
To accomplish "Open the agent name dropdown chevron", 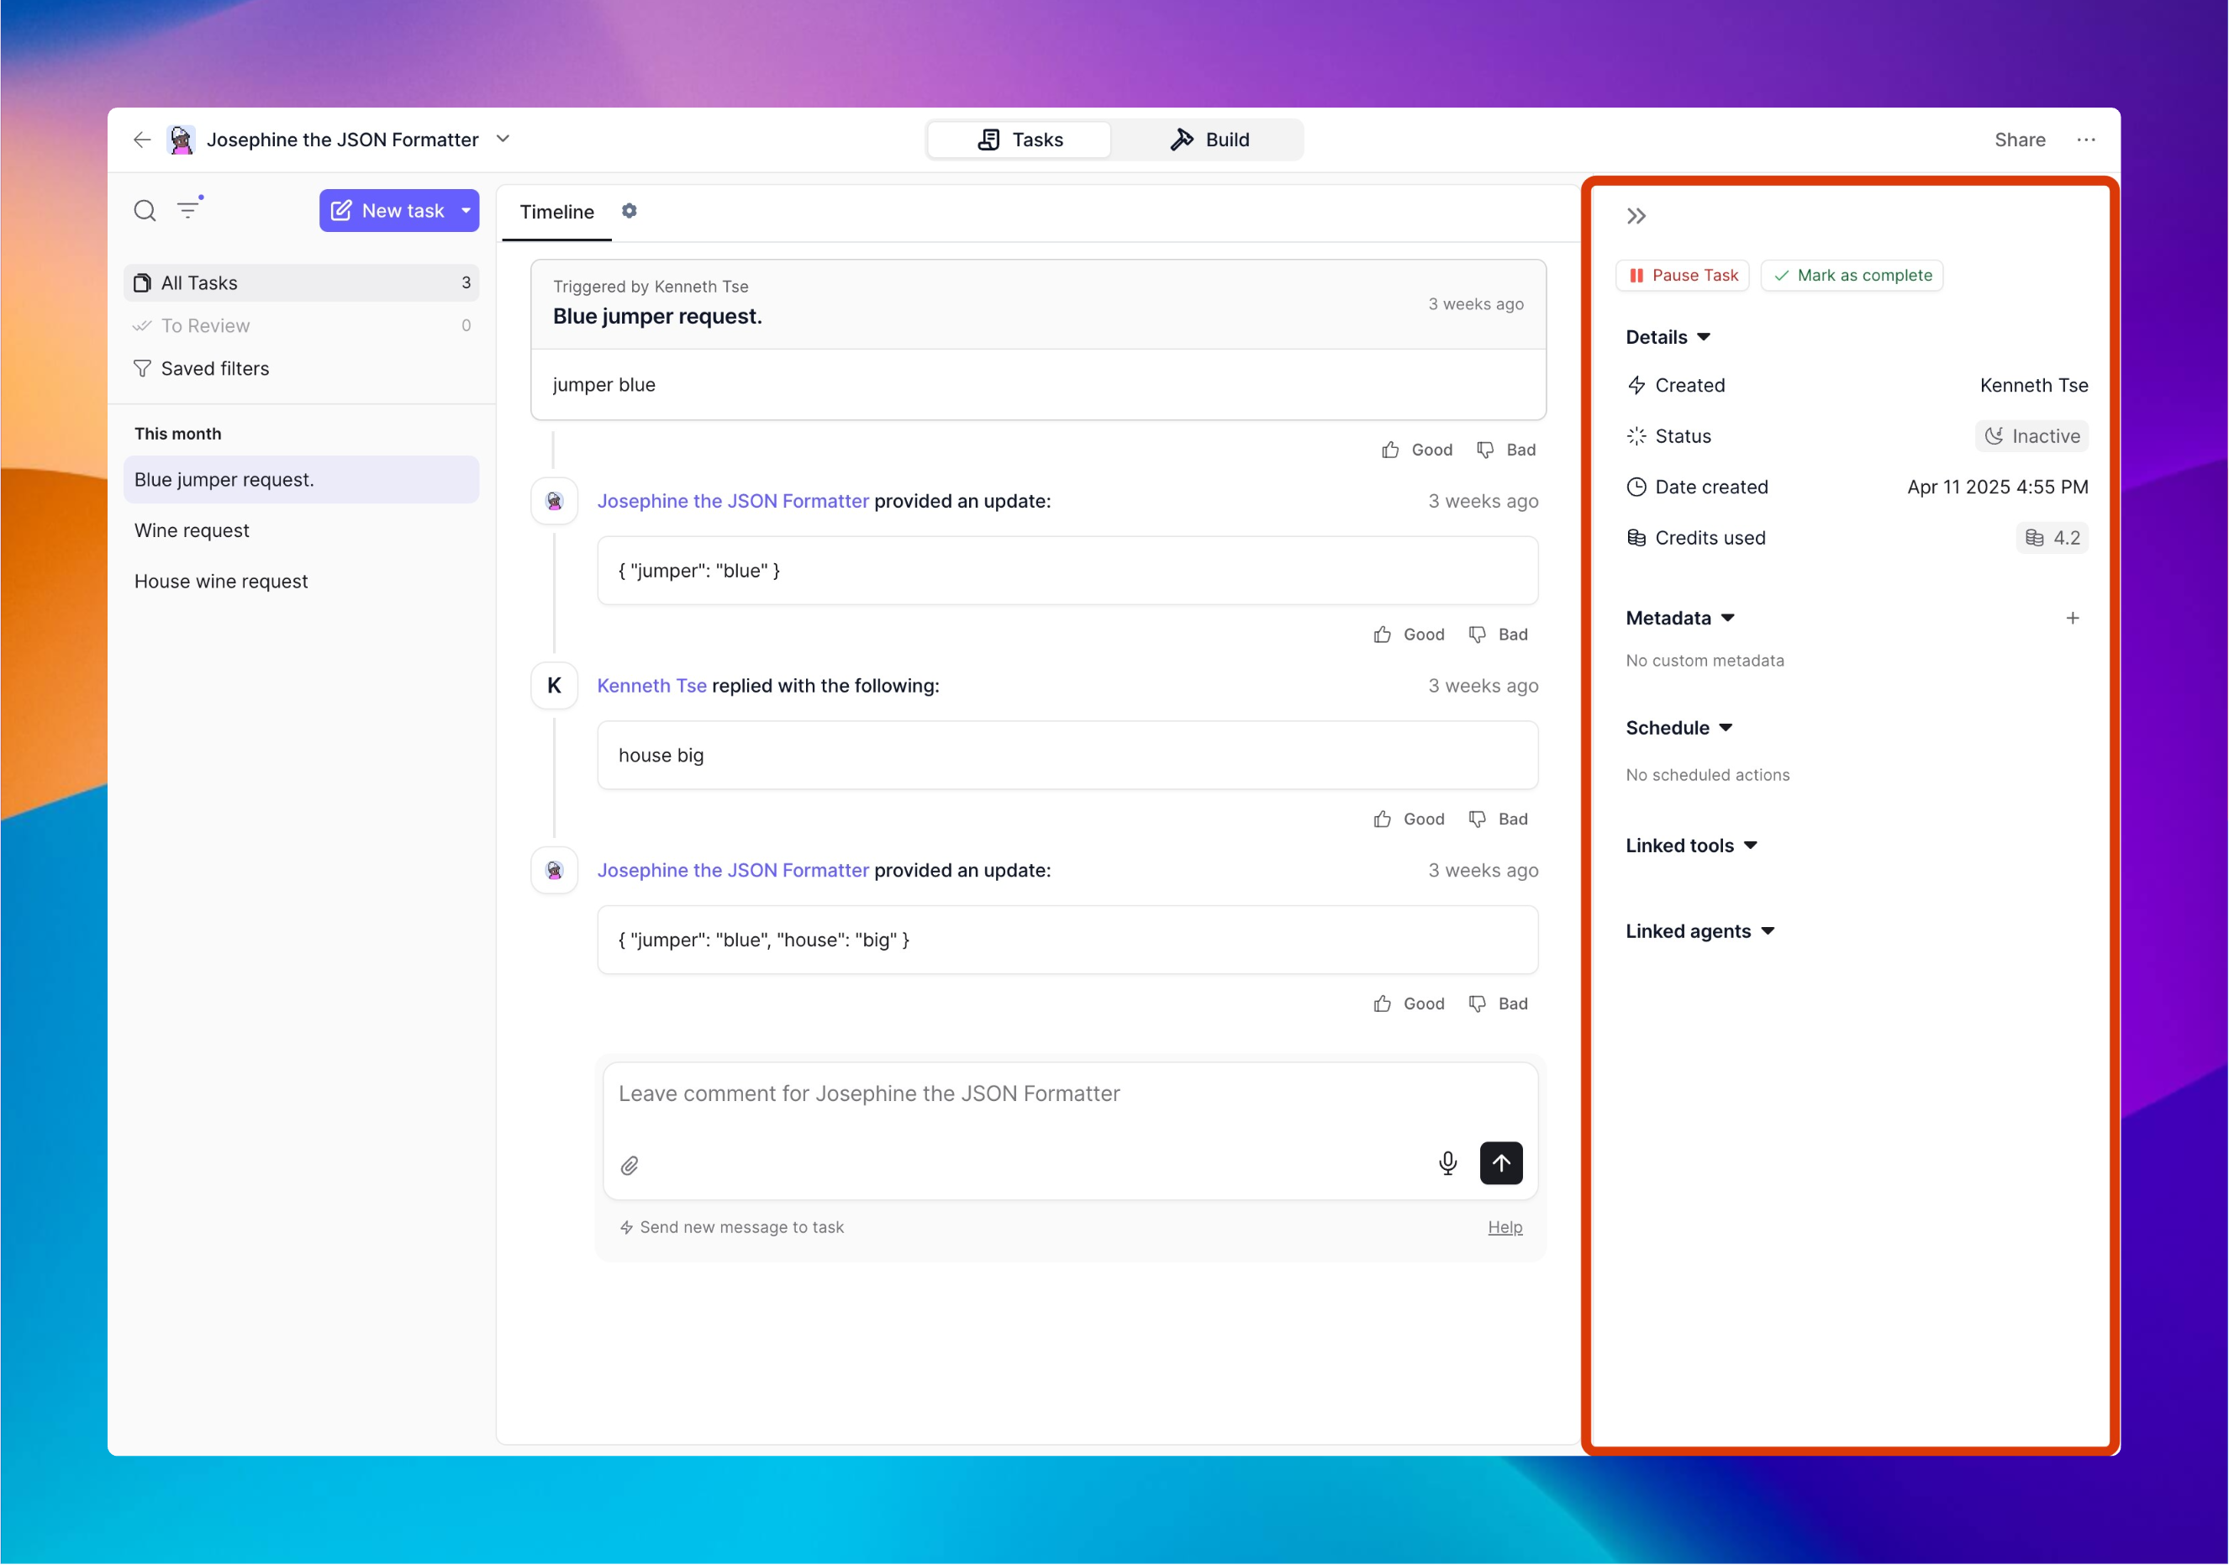I will click(x=503, y=139).
